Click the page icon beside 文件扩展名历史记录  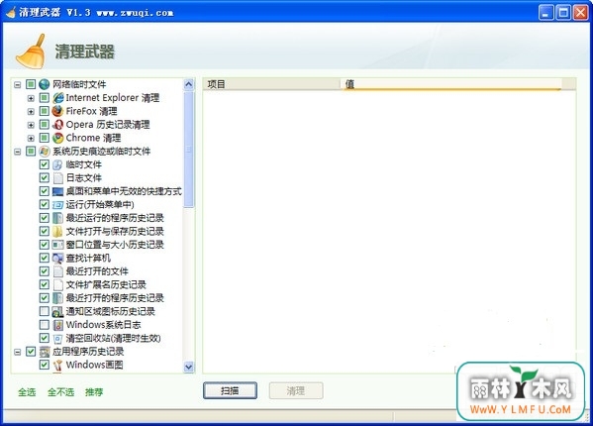click(x=57, y=284)
